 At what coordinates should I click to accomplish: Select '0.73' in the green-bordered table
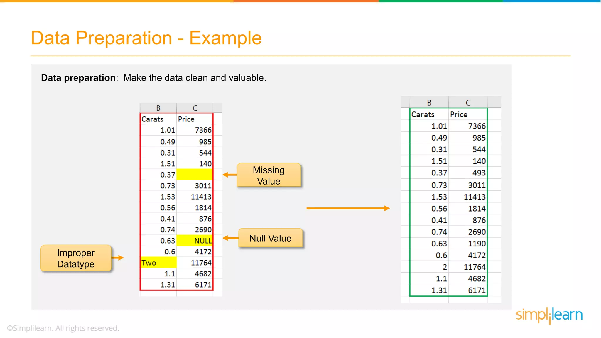(x=429, y=185)
